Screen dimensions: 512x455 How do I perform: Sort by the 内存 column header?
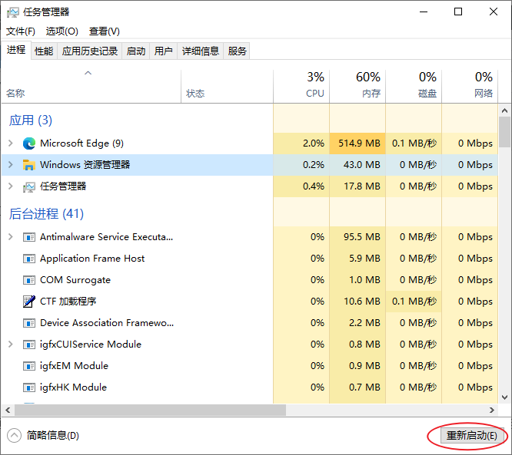[x=357, y=87]
